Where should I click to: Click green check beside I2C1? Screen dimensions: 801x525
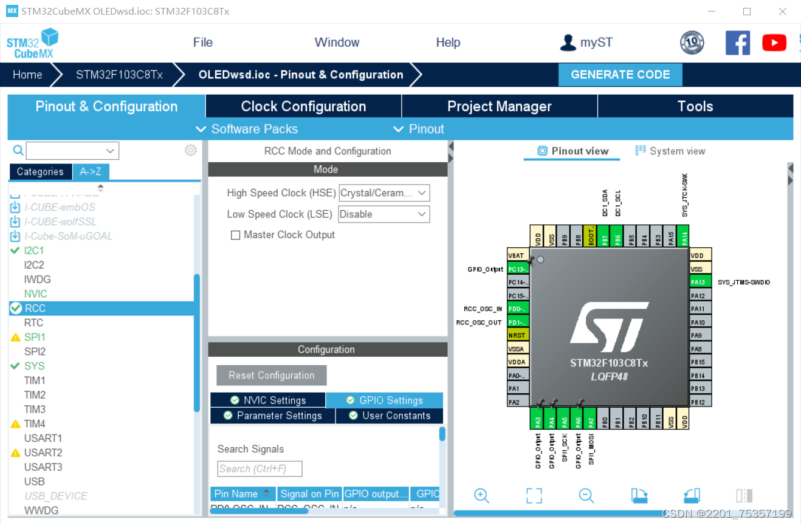point(15,250)
